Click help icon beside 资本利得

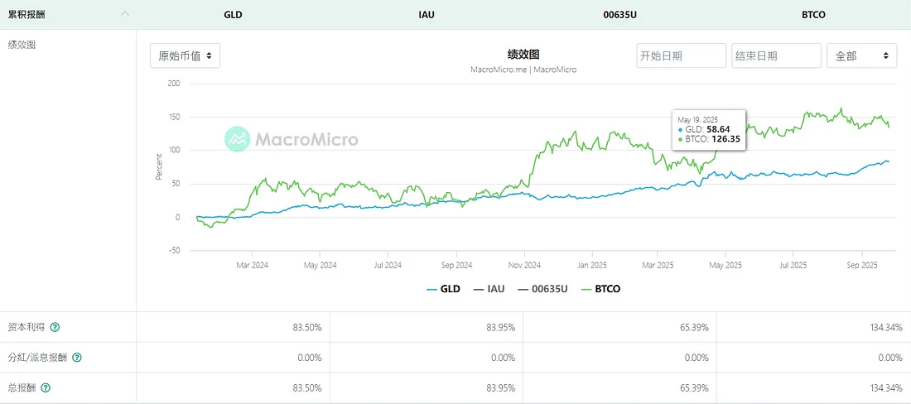click(55, 327)
